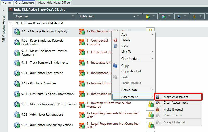
Task: Click the Delete icon in context menu
Action: point(115,40)
